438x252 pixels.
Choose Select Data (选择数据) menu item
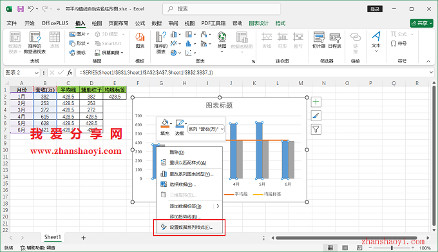189,185
